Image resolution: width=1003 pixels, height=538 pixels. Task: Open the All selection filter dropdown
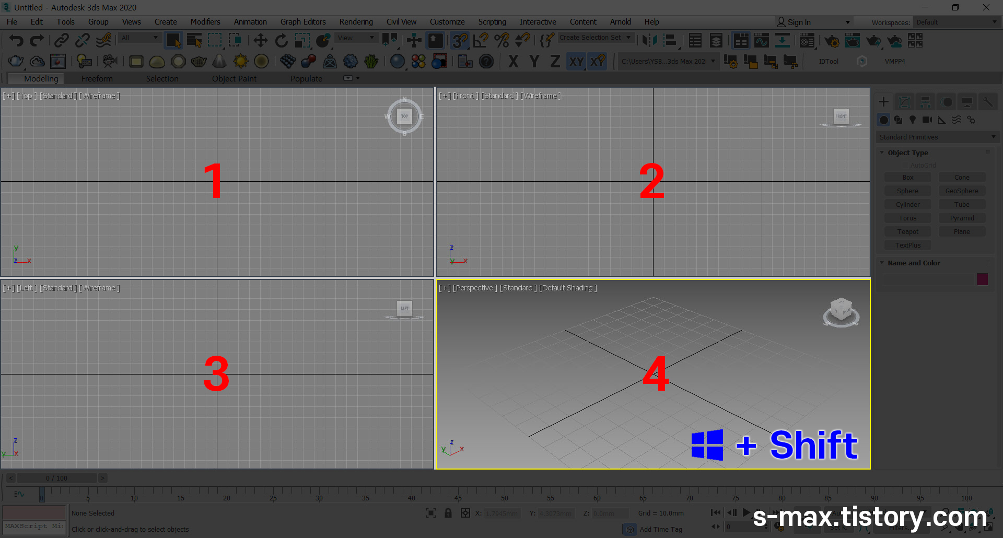tap(139, 38)
